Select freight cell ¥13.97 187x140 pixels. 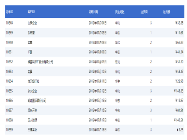coord(179,100)
